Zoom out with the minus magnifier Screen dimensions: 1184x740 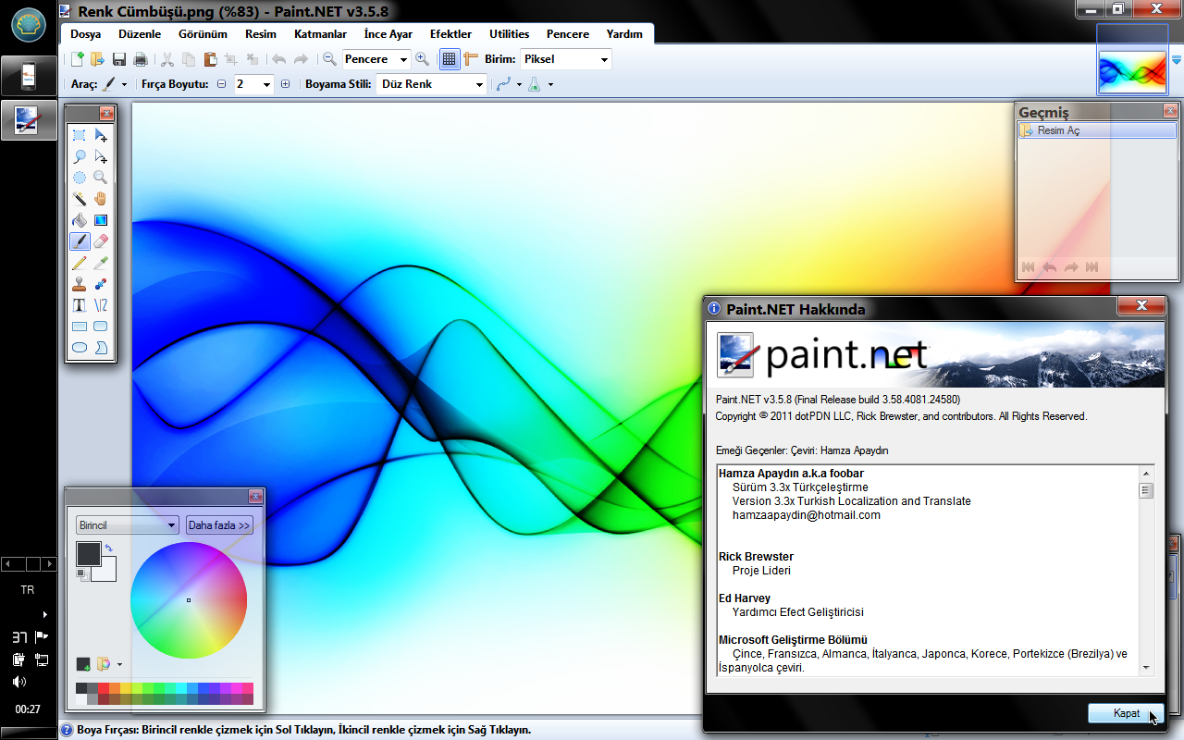click(329, 59)
